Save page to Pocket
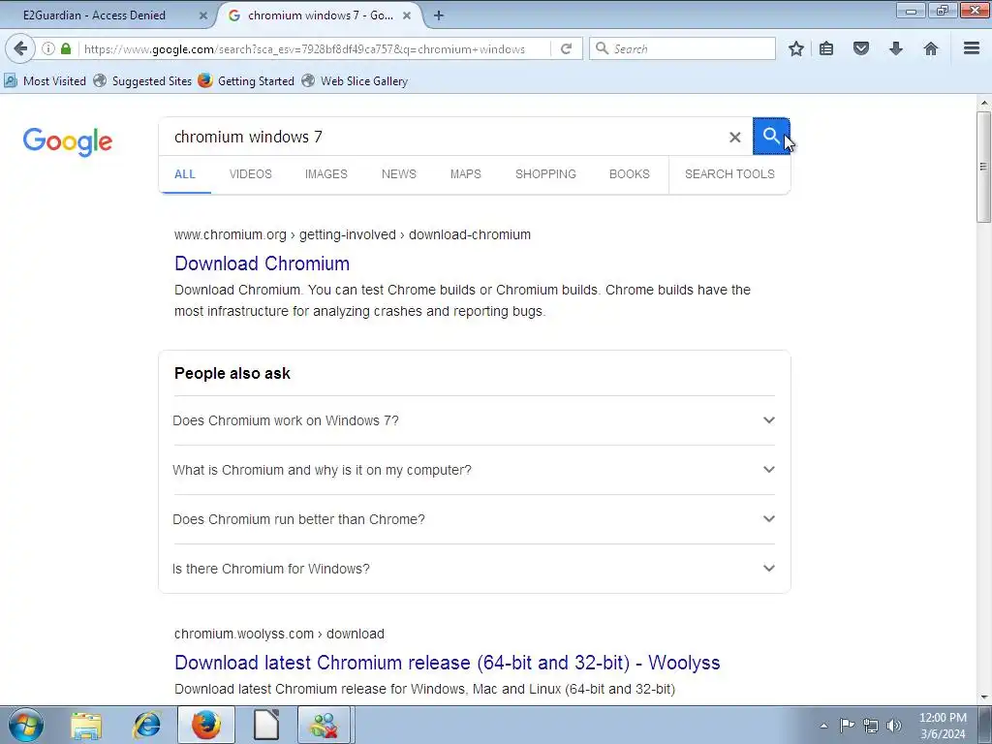This screenshot has width=992, height=744. 861,48
